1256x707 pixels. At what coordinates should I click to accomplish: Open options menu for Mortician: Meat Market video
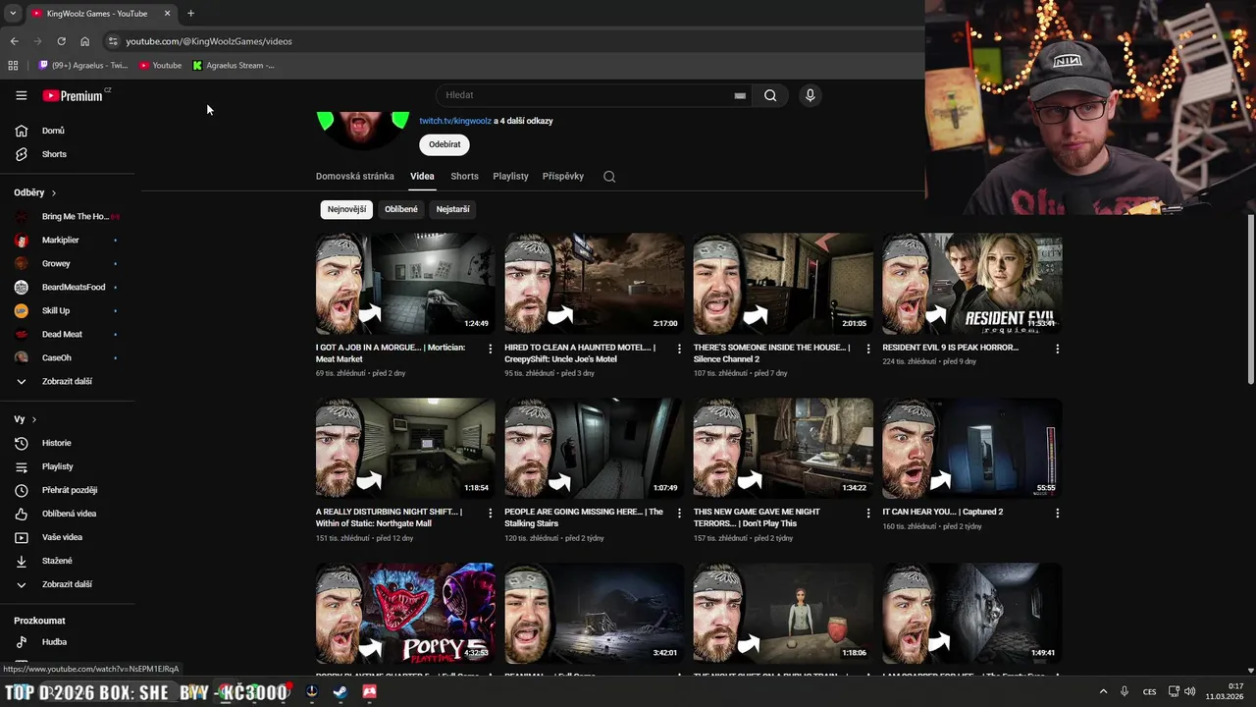click(x=491, y=349)
